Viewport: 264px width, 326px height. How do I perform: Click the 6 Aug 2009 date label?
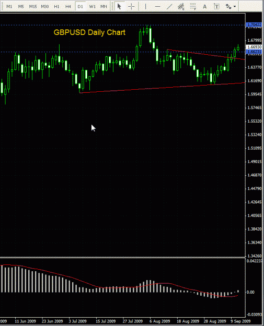click(159, 321)
